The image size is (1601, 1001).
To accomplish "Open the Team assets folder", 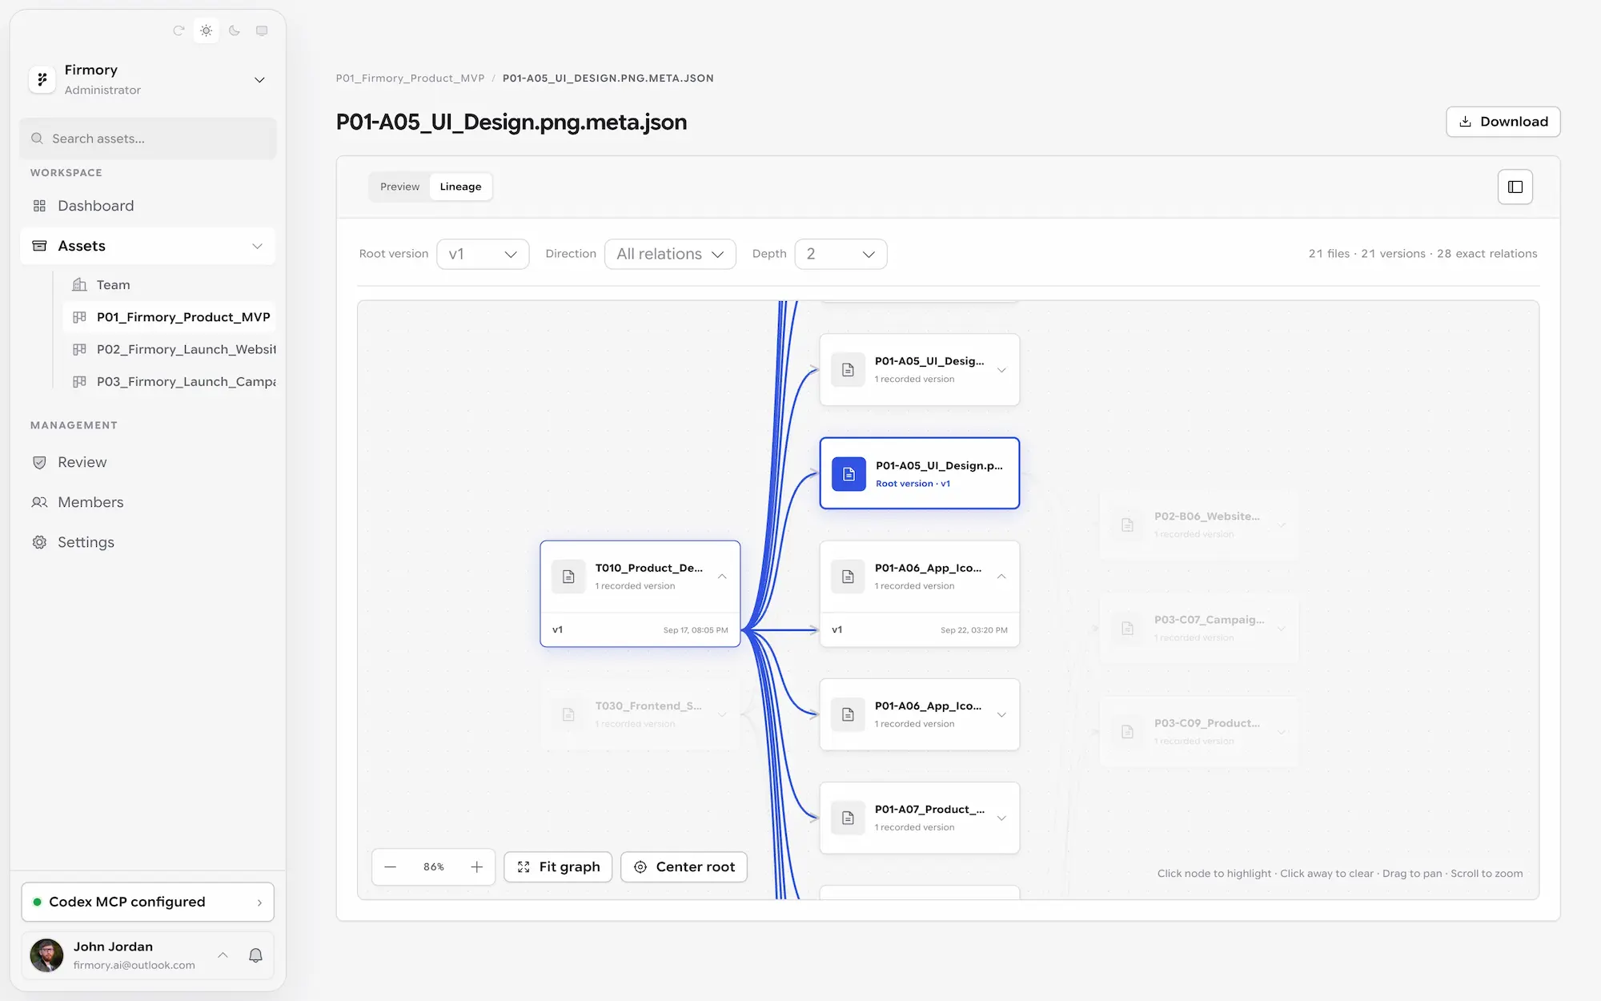I will (x=168, y=285).
